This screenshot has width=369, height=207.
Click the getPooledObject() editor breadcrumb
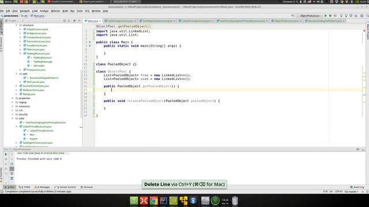(x=134, y=26)
